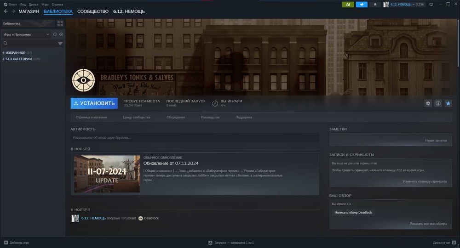This screenshot has height=248, width=460.
Task: Switch library to grid view icon
Action: (x=60, y=23)
